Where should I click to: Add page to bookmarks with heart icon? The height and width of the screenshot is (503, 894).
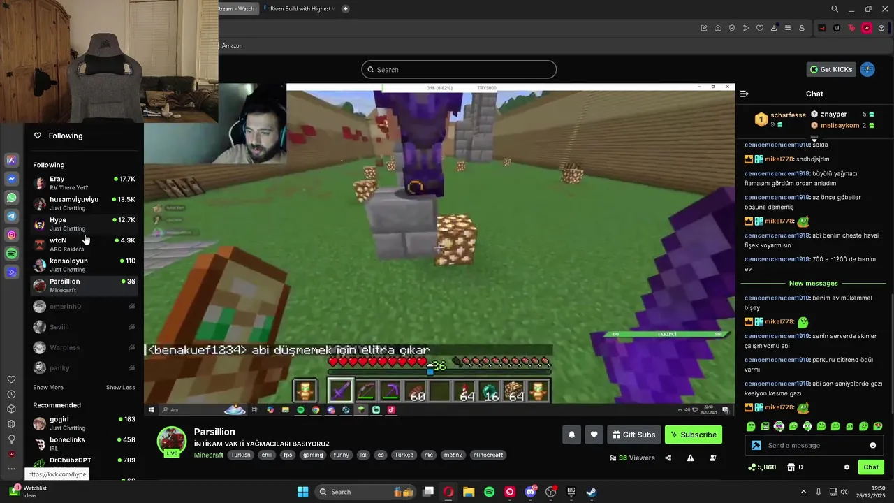(x=760, y=28)
